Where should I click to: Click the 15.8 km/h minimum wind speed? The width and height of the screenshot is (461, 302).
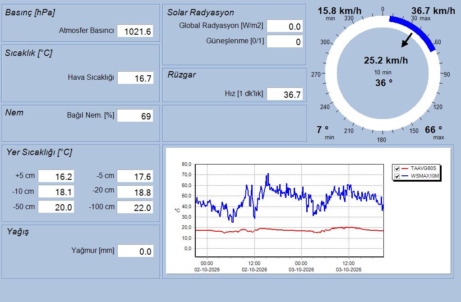pyautogui.click(x=340, y=11)
